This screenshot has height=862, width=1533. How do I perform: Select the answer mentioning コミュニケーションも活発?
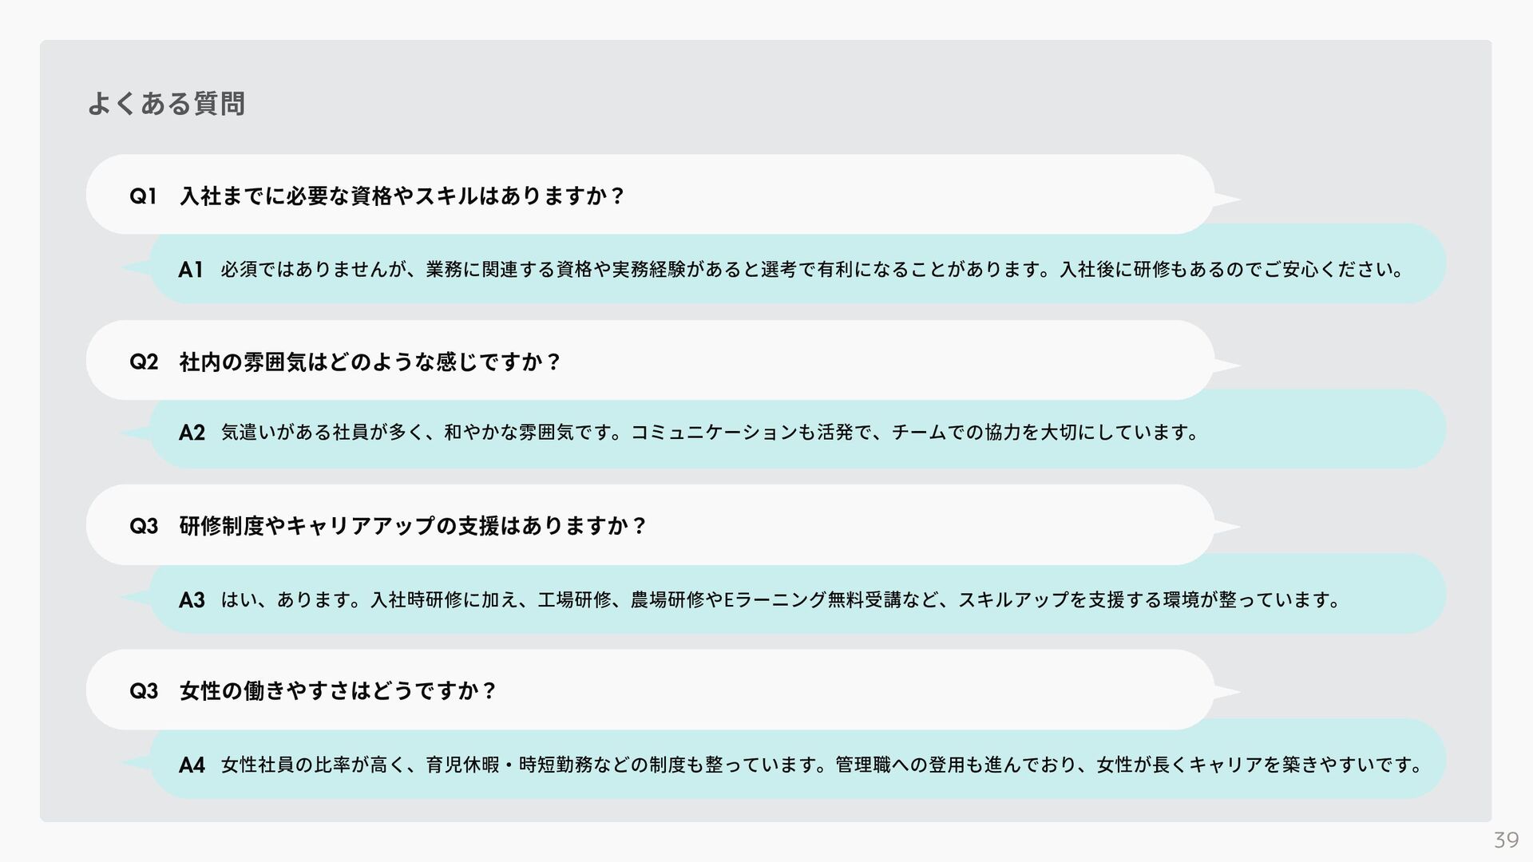[710, 433]
